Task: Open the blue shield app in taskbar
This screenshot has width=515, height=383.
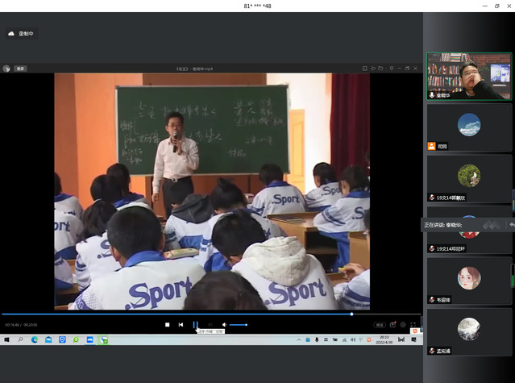Action: click(62, 339)
